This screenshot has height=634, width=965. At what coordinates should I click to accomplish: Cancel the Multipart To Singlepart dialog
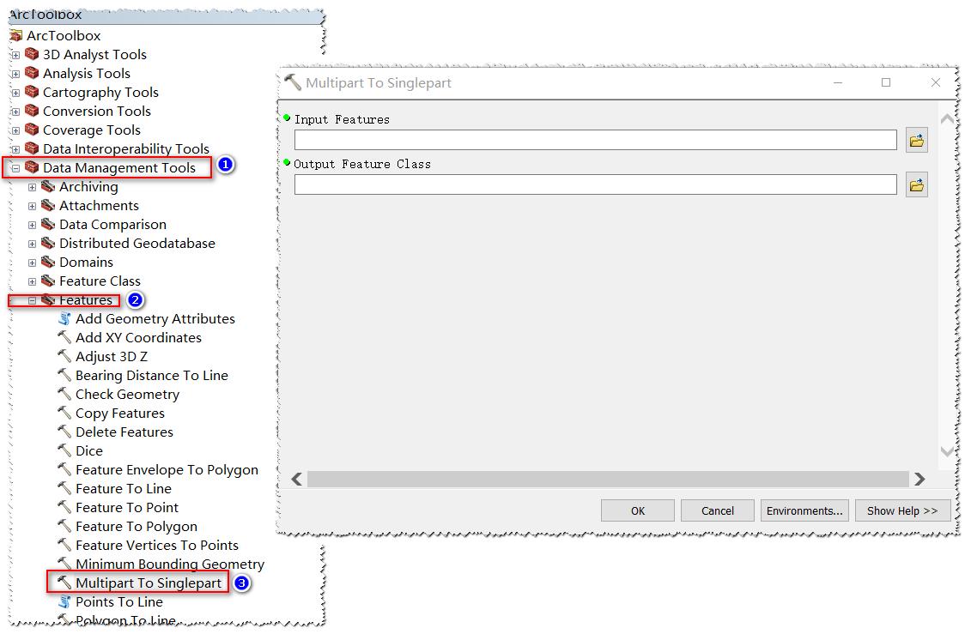coord(718,510)
